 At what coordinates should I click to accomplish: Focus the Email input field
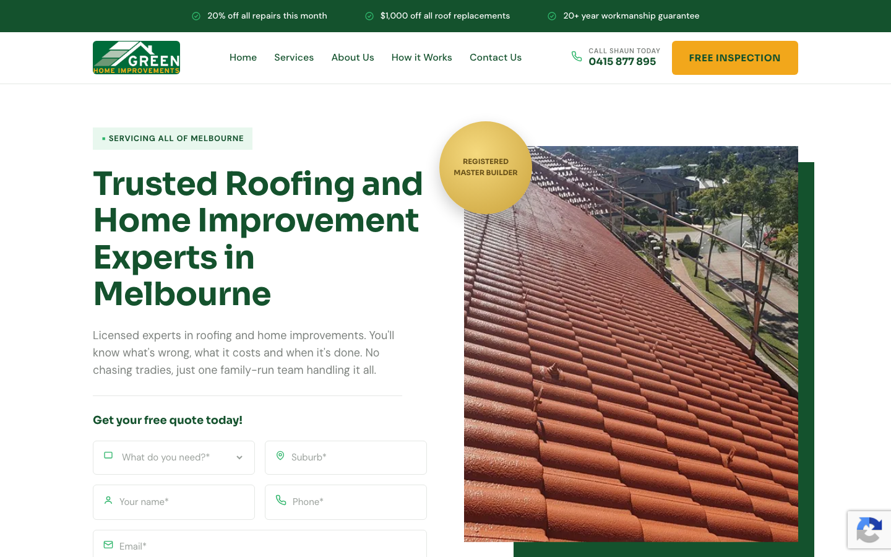point(260,544)
